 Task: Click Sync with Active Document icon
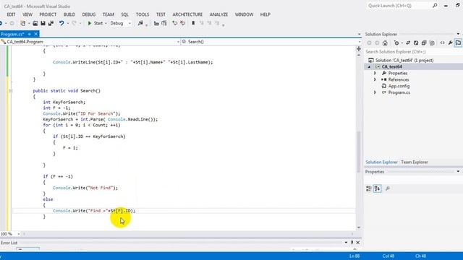pyautogui.click(x=408, y=43)
